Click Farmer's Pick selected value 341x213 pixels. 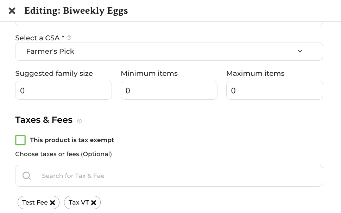tap(50, 51)
